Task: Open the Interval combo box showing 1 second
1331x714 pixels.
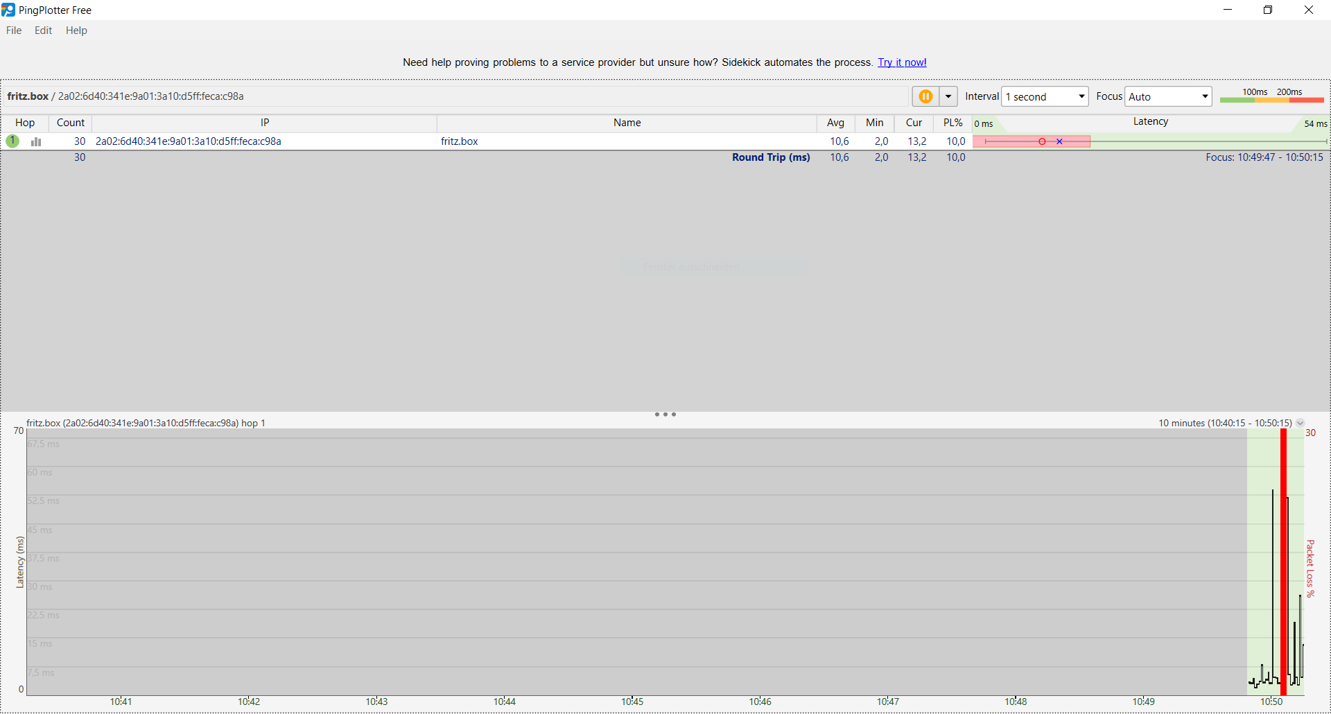Action: tap(1045, 96)
